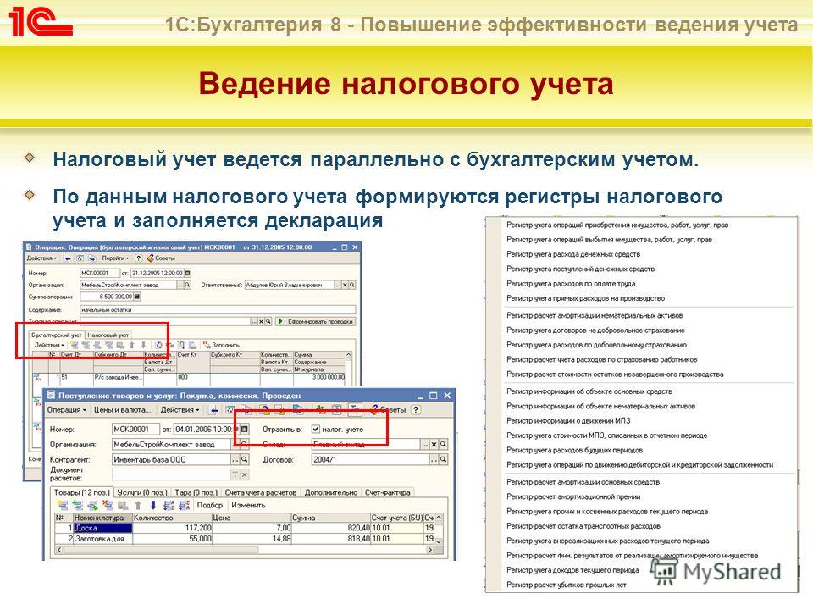Screen dimensions: 813x610
Task: Click Заполнить in the postings toolbar
Action: (221, 345)
